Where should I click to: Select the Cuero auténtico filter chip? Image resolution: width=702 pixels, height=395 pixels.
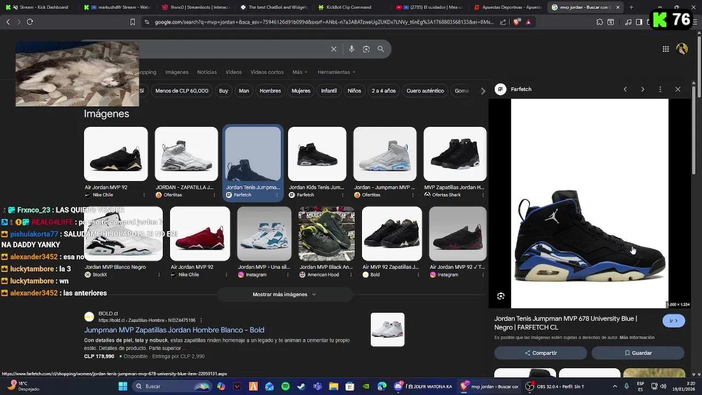click(x=425, y=91)
